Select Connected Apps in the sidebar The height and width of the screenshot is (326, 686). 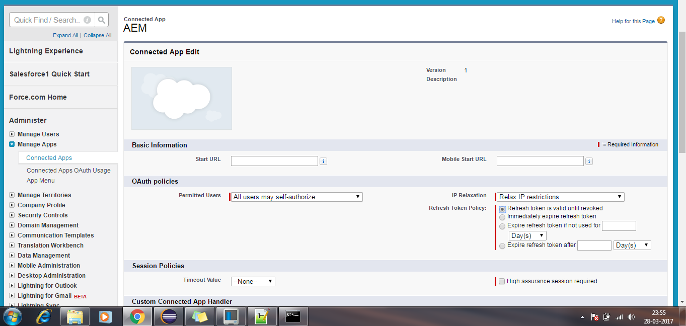coord(48,157)
